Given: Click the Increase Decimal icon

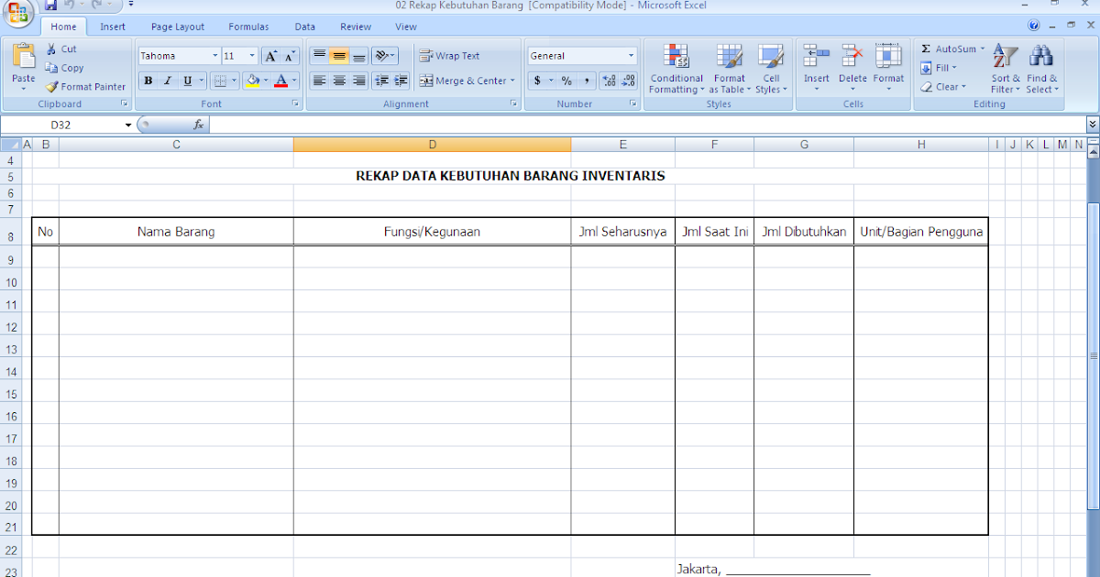Looking at the screenshot, I should pyautogui.click(x=610, y=81).
